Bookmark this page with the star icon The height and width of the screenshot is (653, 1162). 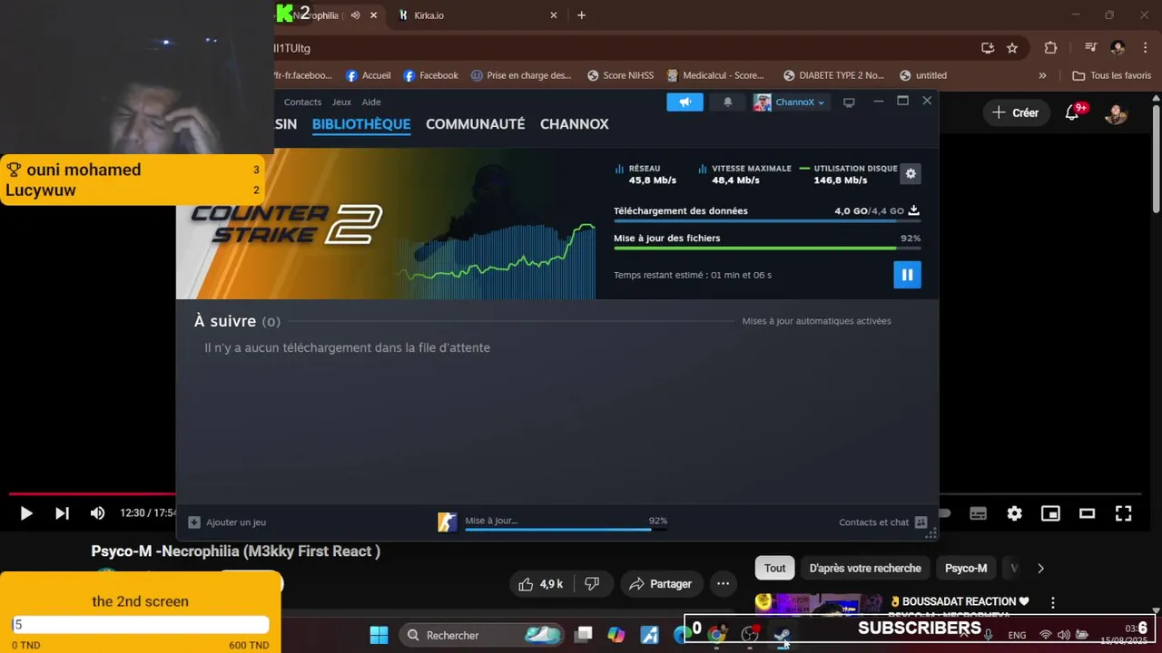coord(1012,48)
